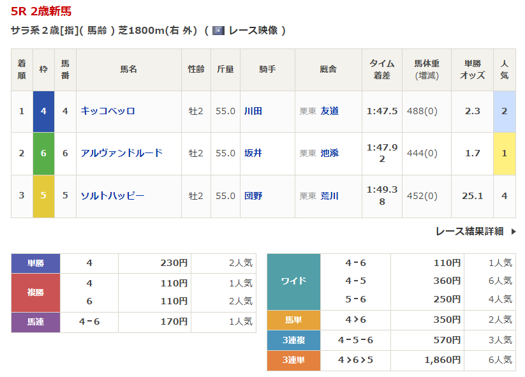This screenshot has width=525, height=377.
Task: Click the 単勝 payout label
Action: 36,263
